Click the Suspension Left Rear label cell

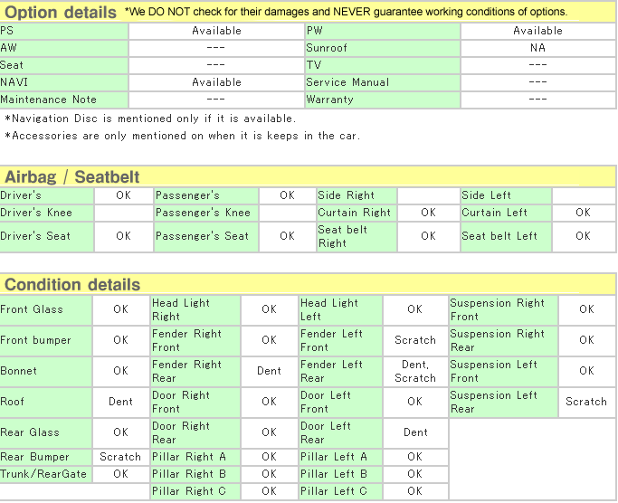coord(503,402)
